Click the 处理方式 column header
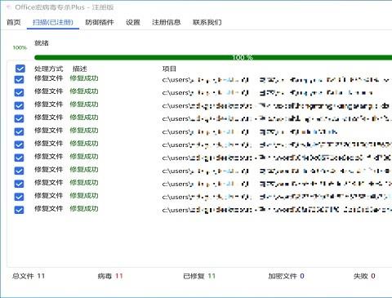 [48, 69]
